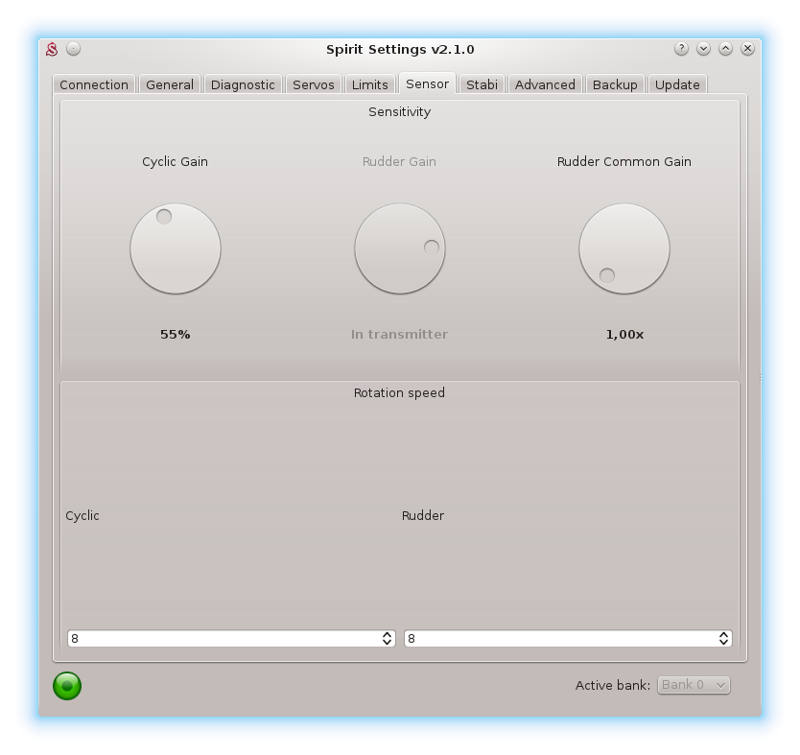Click the maximize window up-arrow button
This screenshot has height=755, width=800.
coord(726,49)
